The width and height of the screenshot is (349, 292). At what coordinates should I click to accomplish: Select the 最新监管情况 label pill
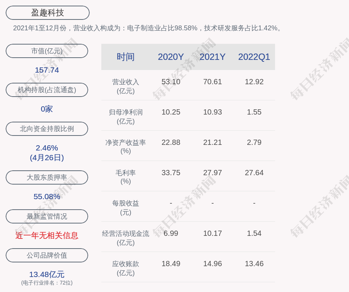coord(47,216)
